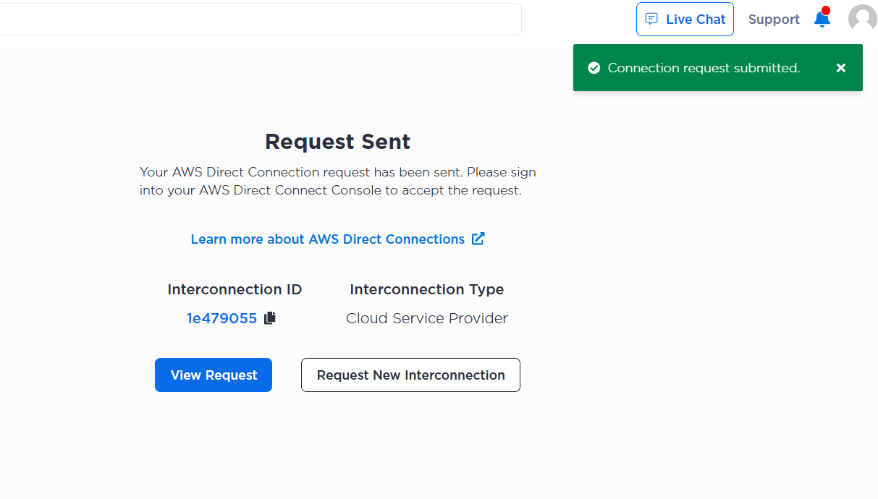The width and height of the screenshot is (878, 499).
Task: Select the chat icon inside Live Chat button
Action: pyautogui.click(x=652, y=19)
